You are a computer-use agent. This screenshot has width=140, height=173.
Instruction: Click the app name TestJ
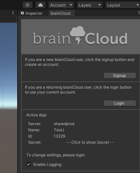[59, 130]
